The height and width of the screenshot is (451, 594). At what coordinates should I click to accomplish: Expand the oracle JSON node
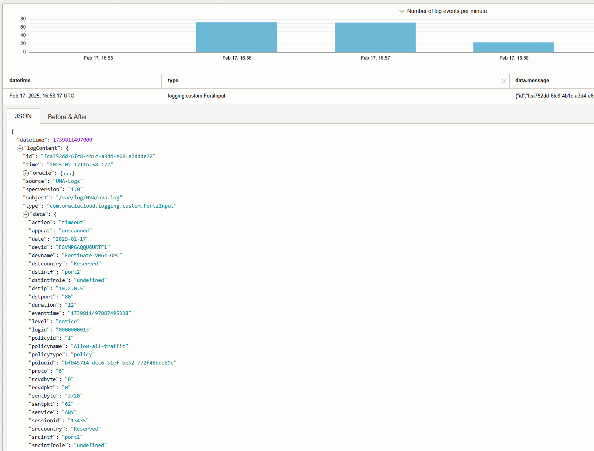[x=26, y=173]
